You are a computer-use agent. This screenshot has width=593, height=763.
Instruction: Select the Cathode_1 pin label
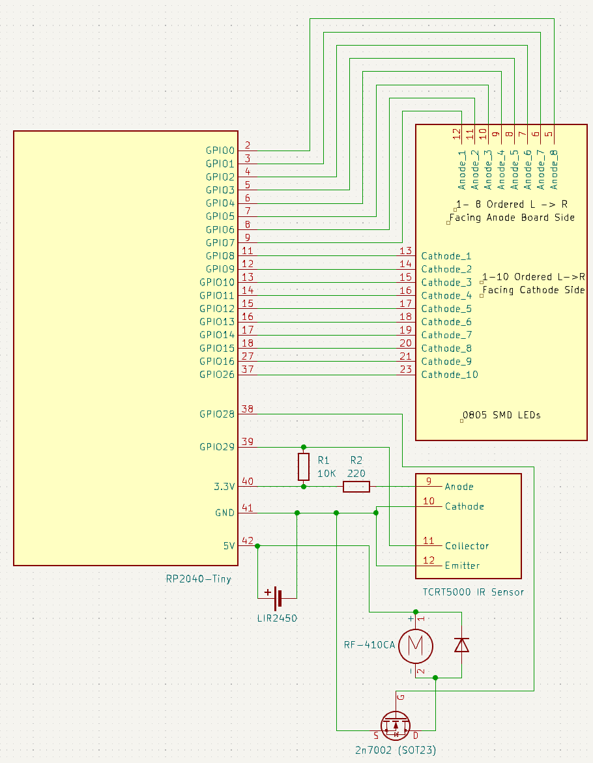pos(446,256)
